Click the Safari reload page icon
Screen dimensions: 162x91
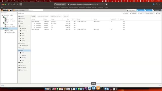pos(104,4)
